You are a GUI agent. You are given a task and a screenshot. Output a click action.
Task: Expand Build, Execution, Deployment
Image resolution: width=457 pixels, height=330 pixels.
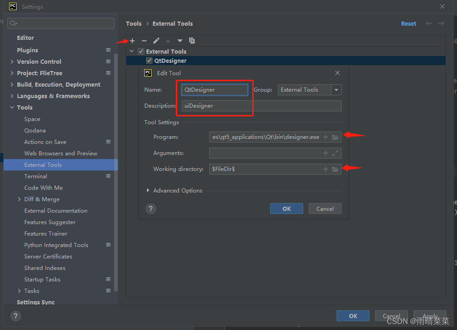click(x=12, y=85)
